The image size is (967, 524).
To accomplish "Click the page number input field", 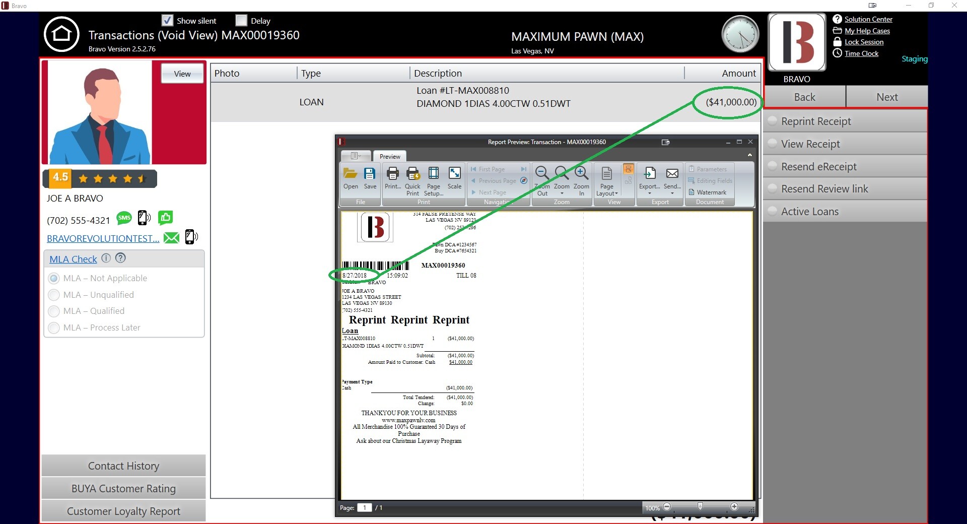I will [364, 507].
